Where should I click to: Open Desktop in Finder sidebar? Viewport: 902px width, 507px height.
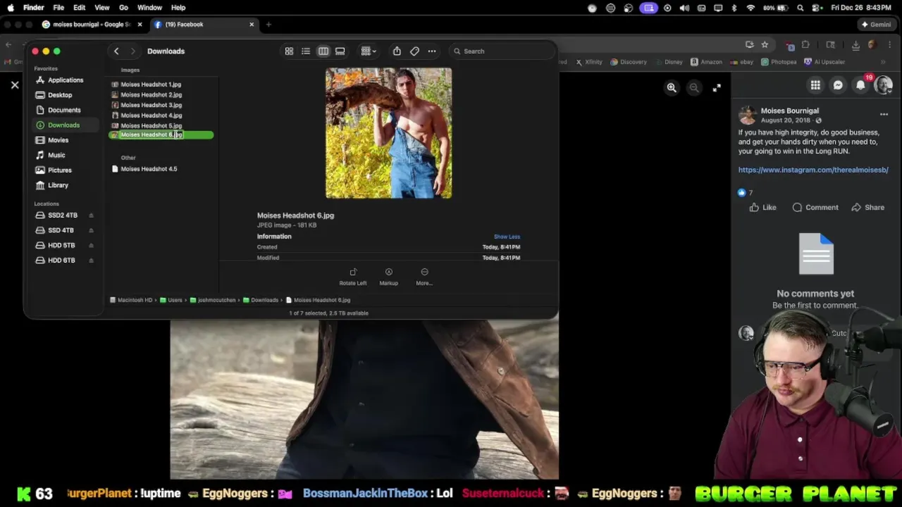pos(60,95)
